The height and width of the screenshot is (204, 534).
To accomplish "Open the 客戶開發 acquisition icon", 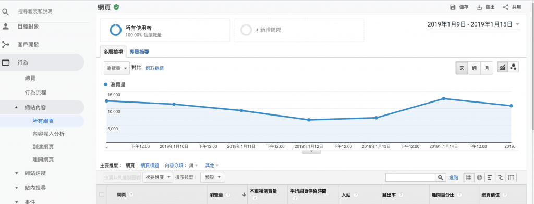I will (5, 45).
